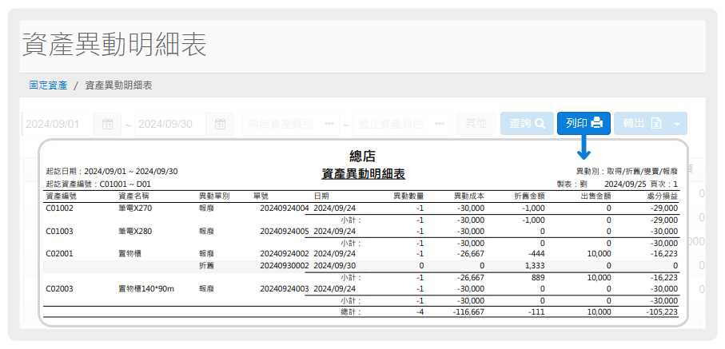Focus the 截止資產類別 input field
Screen dimensions: 725x349
click(x=401, y=124)
